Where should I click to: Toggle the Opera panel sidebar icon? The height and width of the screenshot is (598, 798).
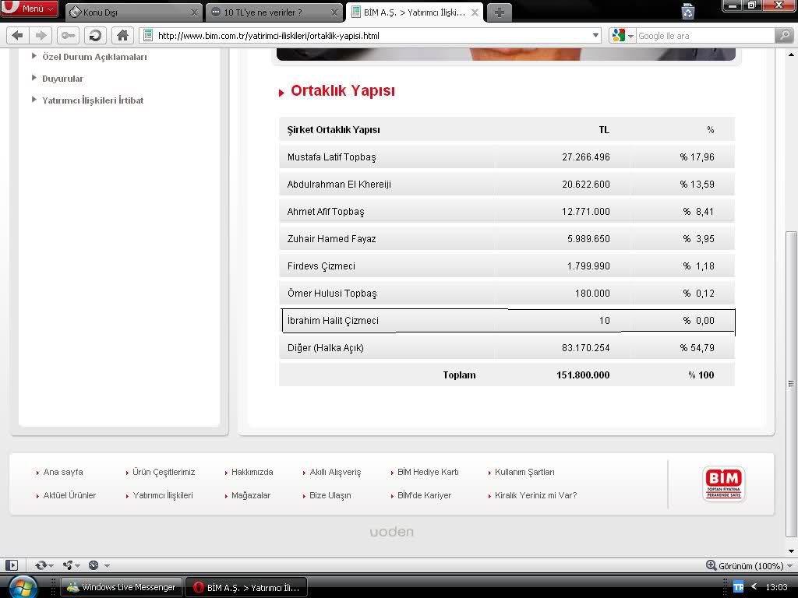pos(12,565)
